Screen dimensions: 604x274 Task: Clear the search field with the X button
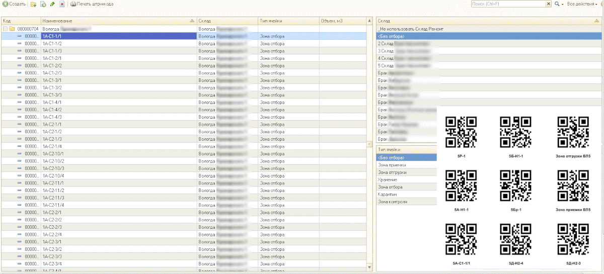point(549,4)
